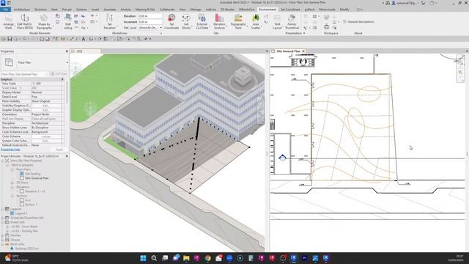Expand the Schedules/Quantities node
This screenshot has width=469, height=264.
tap(2, 218)
